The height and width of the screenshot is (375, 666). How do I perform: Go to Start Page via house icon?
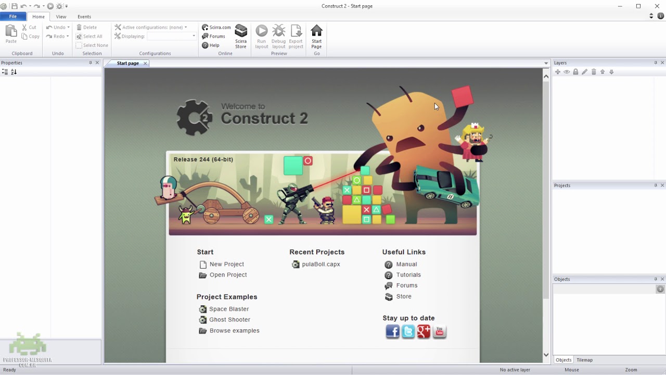click(316, 31)
